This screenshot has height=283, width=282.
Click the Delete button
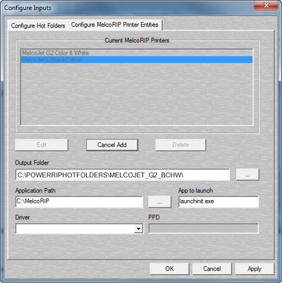coord(180,145)
